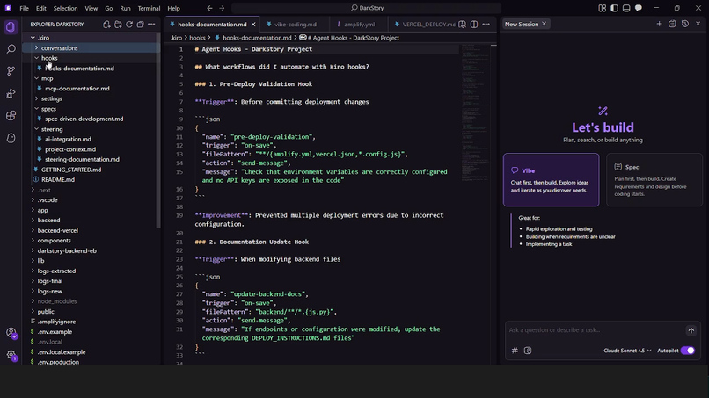Click the editor minimap
The image size is (709, 398).
[475, 113]
